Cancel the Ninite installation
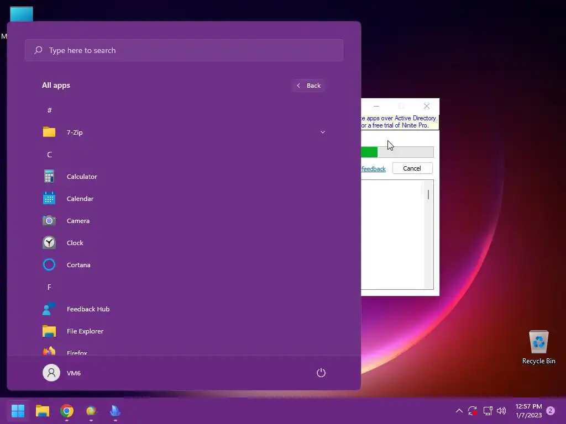 (x=412, y=168)
